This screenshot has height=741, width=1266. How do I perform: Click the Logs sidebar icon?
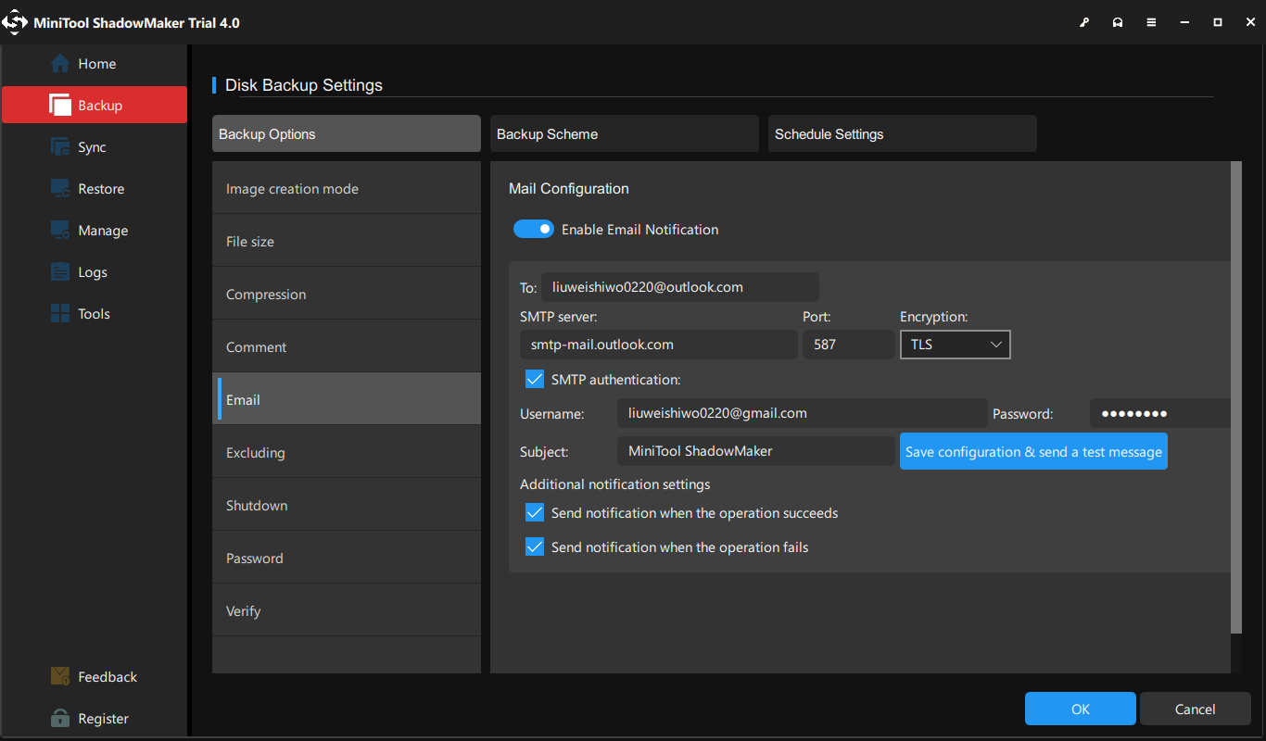[x=60, y=272]
